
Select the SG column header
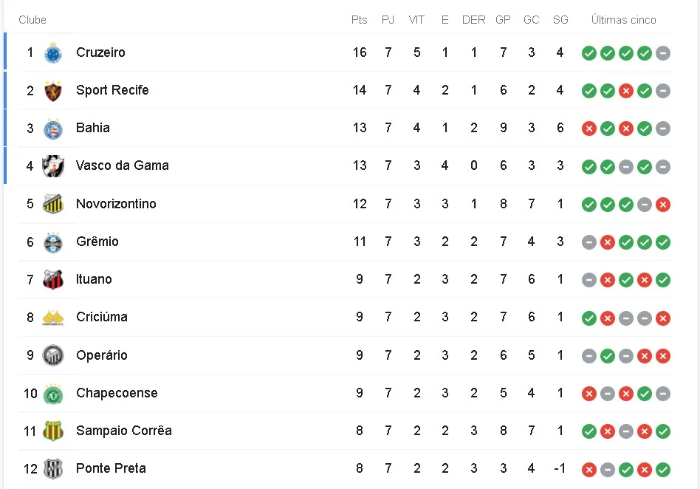(560, 20)
